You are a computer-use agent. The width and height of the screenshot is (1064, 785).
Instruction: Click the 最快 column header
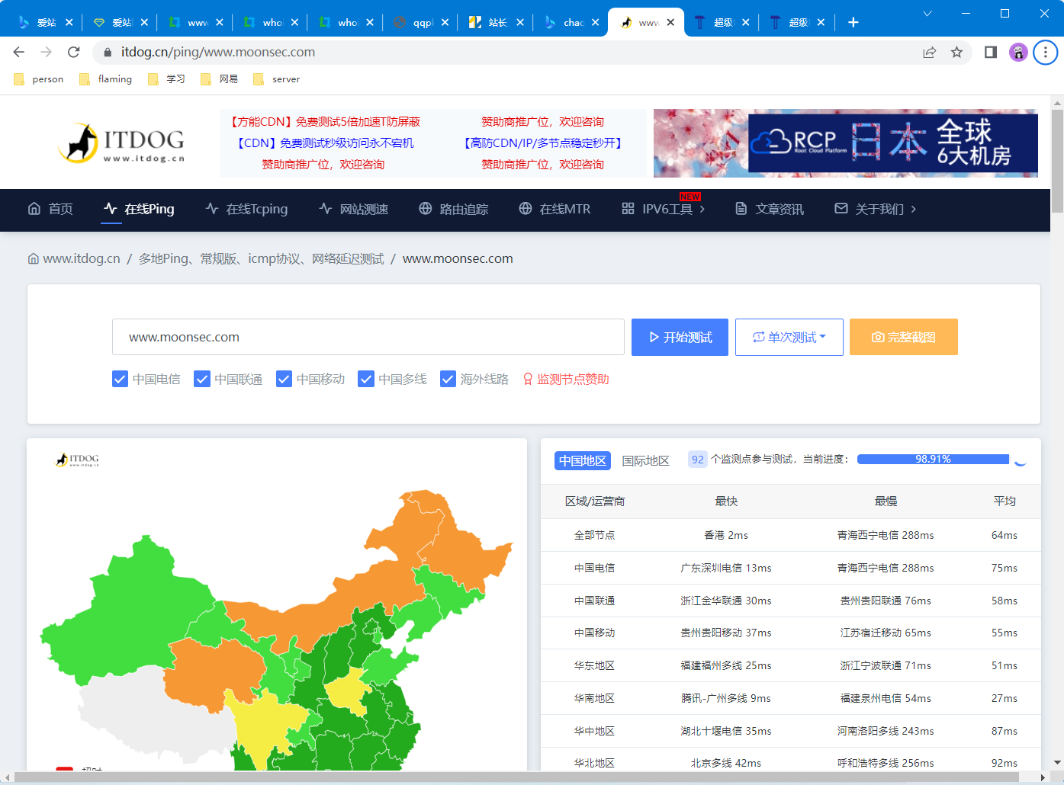pyautogui.click(x=726, y=501)
